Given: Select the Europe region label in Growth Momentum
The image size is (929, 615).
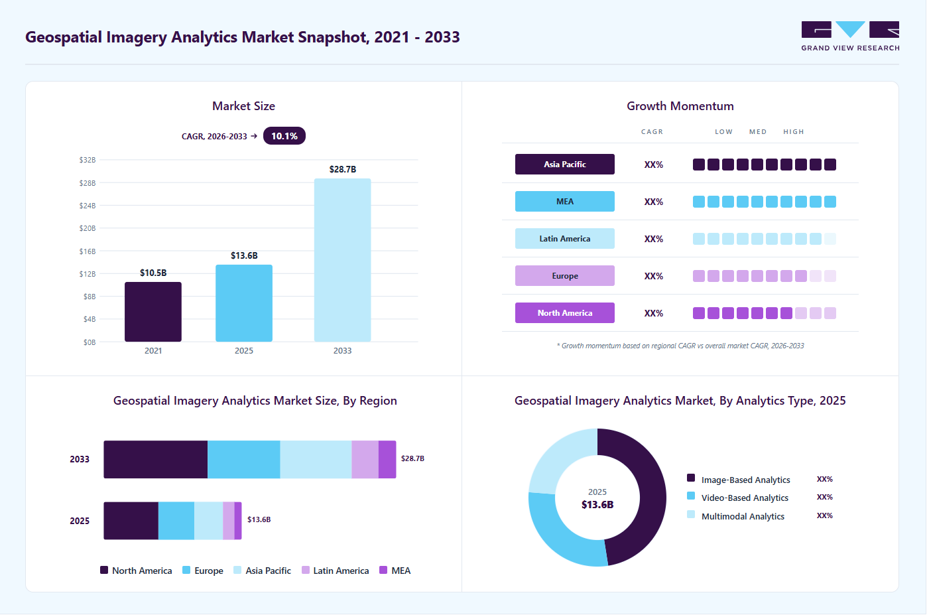Looking at the screenshot, I should pos(565,276).
